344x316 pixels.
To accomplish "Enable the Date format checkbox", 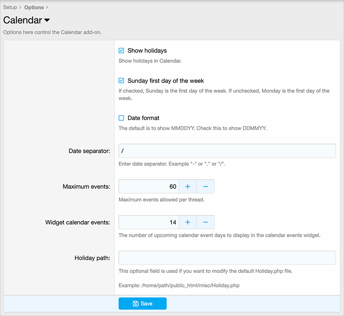I will 121,118.
